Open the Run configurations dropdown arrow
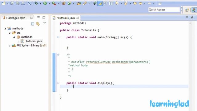 coord(49,3)
